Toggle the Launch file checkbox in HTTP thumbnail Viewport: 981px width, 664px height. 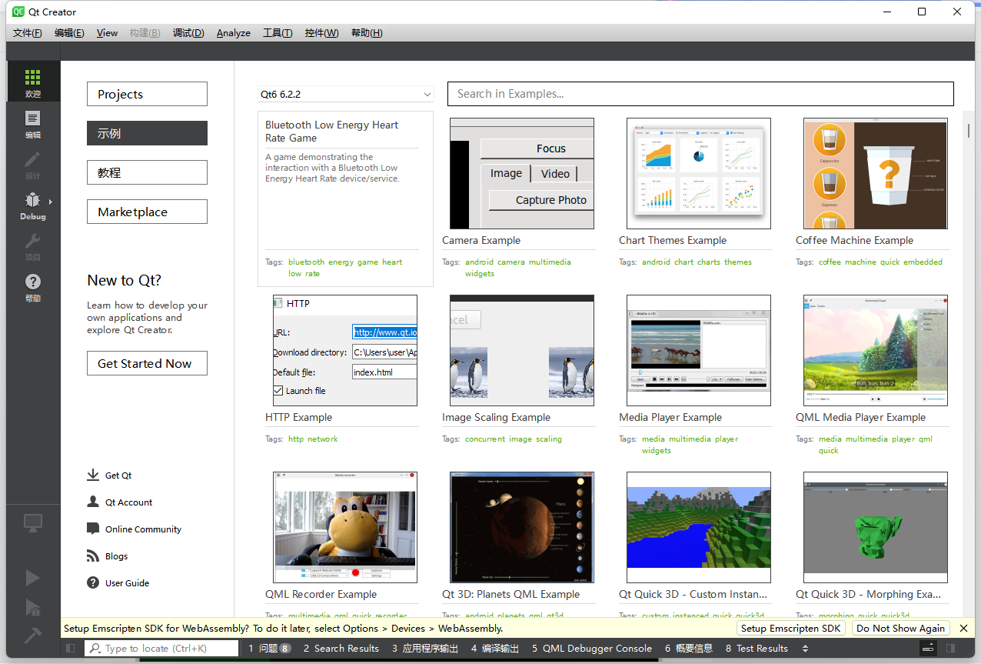click(x=278, y=391)
